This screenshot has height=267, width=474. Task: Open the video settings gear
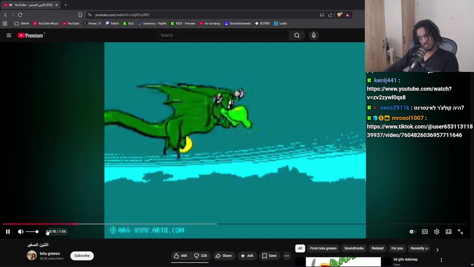pyautogui.click(x=437, y=231)
